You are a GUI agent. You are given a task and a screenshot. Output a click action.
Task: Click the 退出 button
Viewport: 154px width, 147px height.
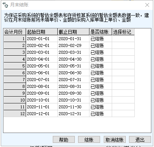(x=140, y=139)
